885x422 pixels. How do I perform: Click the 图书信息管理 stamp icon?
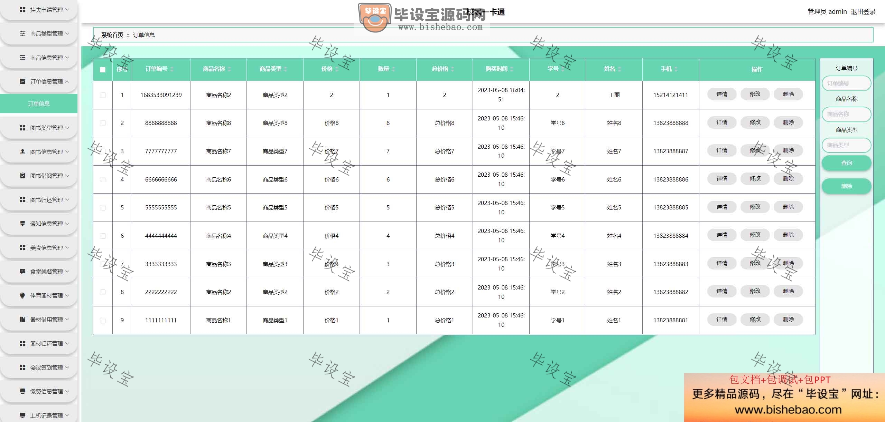click(22, 152)
